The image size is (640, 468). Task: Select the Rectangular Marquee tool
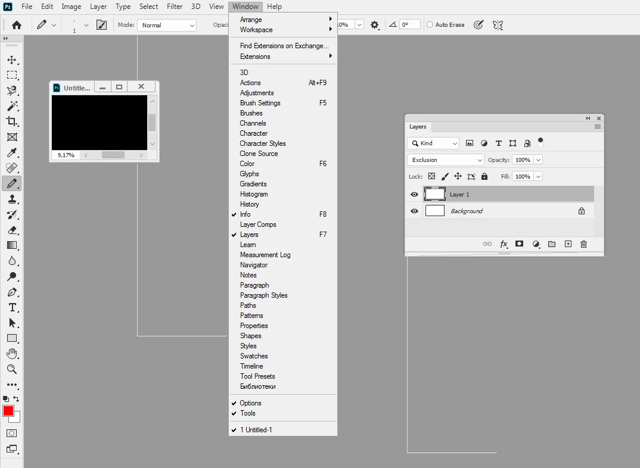12,75
